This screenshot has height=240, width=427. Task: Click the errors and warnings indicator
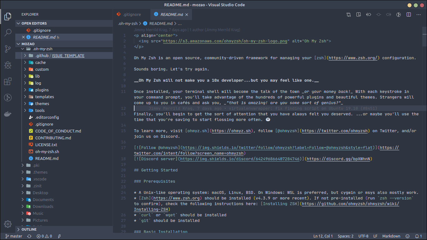pos(44,236)
